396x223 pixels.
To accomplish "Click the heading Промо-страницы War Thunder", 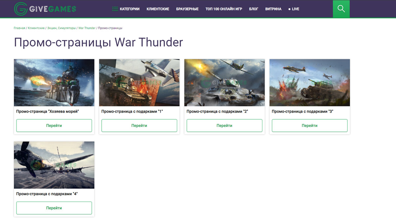I will [x=98, y=43].
